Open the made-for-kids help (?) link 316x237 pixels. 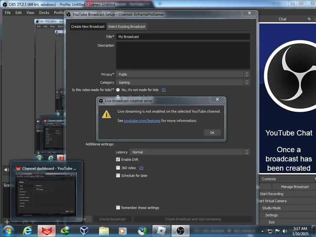164,90
